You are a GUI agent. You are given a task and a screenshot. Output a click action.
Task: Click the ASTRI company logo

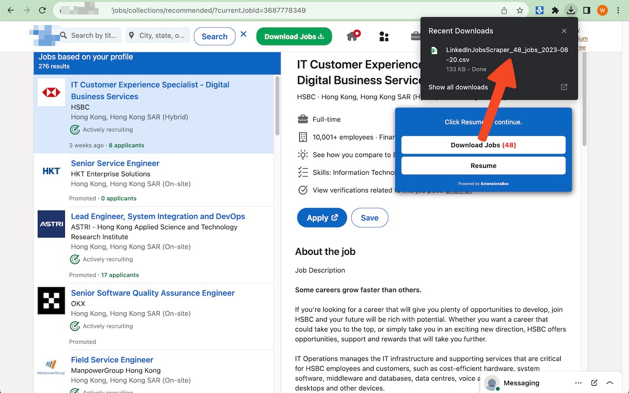[x=51, y=224]
